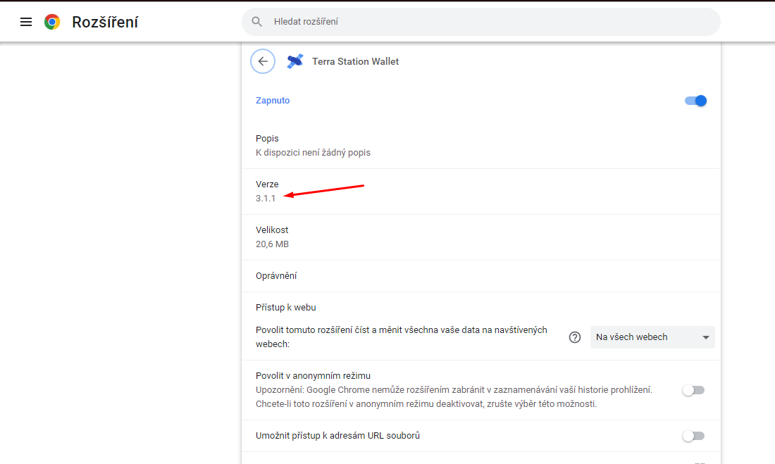The image size is (775, 464).
Task: Click the 'Přístup k webu' heading
Action: point(285,307)
